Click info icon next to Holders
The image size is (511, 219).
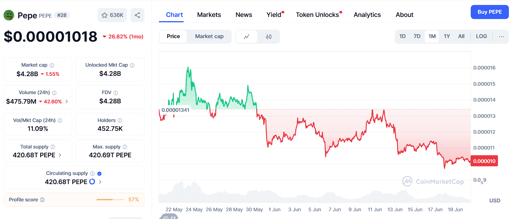(120, 121)
